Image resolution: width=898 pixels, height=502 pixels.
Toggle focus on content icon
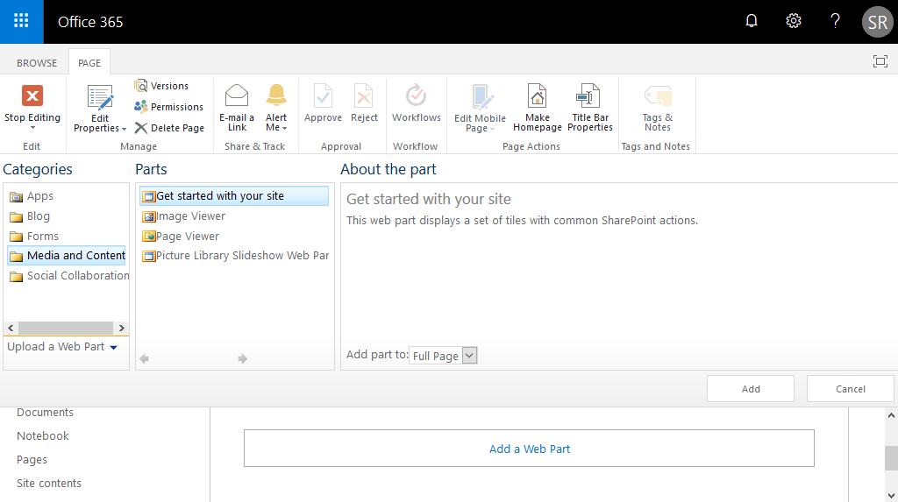click(x=880, y=61)
